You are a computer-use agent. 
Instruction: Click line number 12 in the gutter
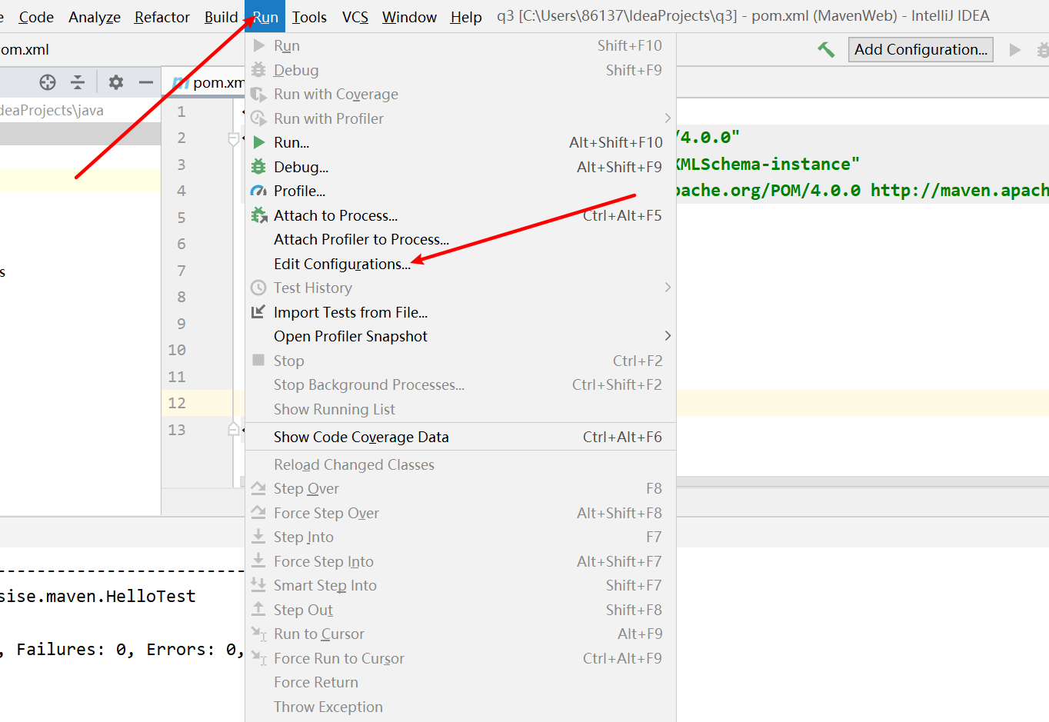[177, 403]
